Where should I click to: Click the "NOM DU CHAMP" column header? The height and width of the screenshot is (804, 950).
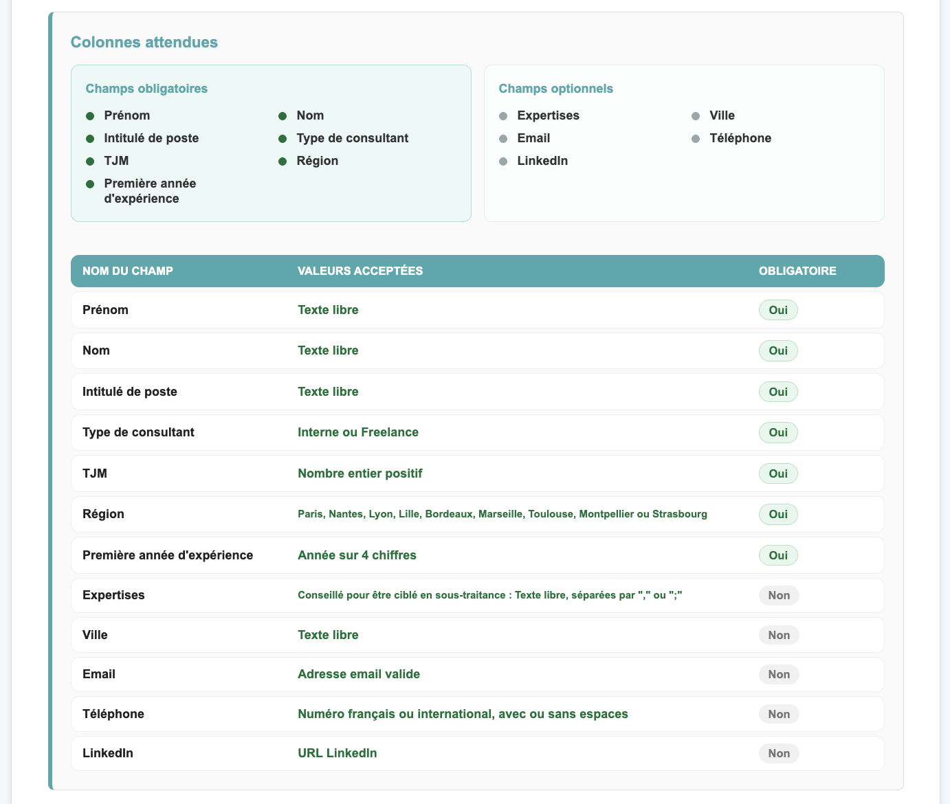pos(128,271)
